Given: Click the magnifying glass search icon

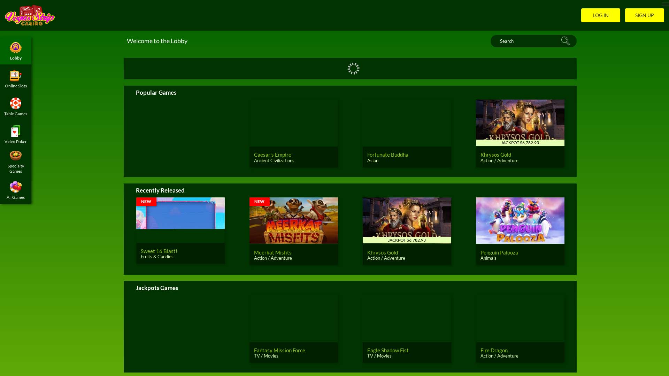Looking at the screenshot, I should (x=565, y=41).
